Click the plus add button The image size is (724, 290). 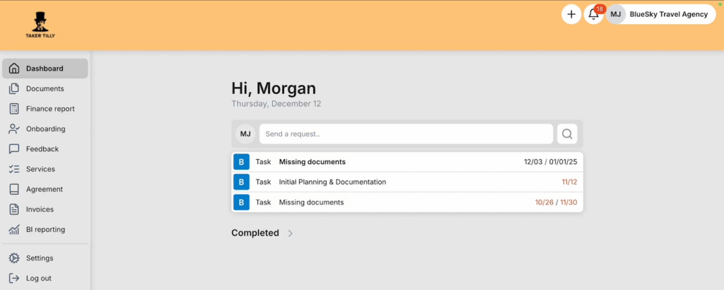[571, 14]
